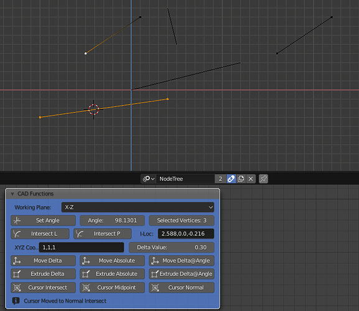Duplicate the NodeTree with copy icon
Viewport: 359px width, 311px height.
click(x=241, y=179)
